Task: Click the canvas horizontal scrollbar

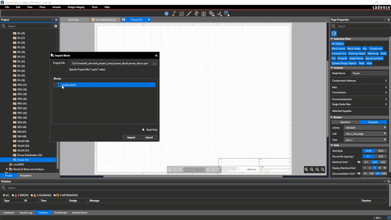Action: point(193,176)
